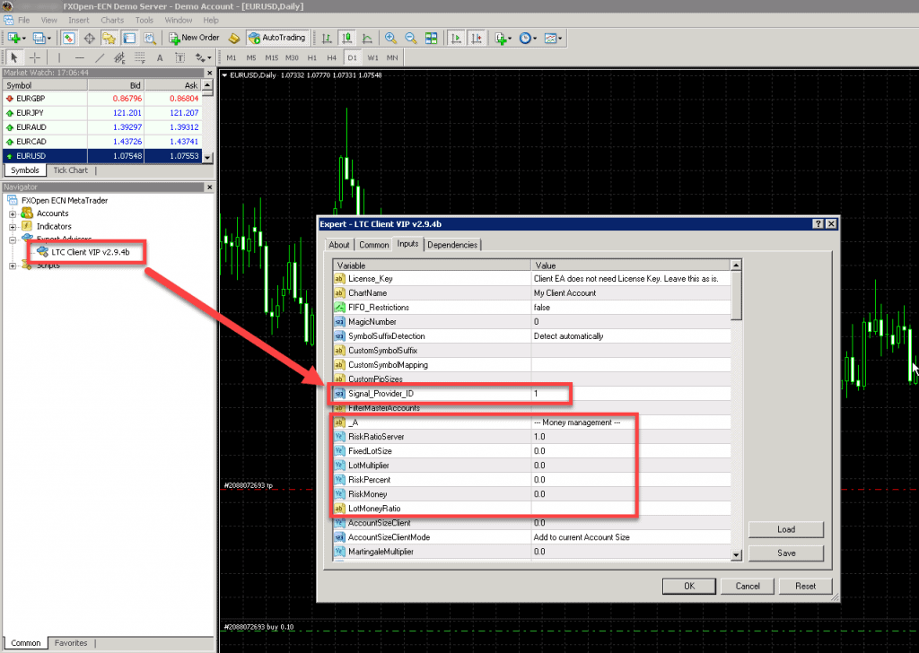Image resolution: width=919 pixels, height=653 pixels.
Task: Open the Favorites tab in Navigator
Action: click(71, 643)
